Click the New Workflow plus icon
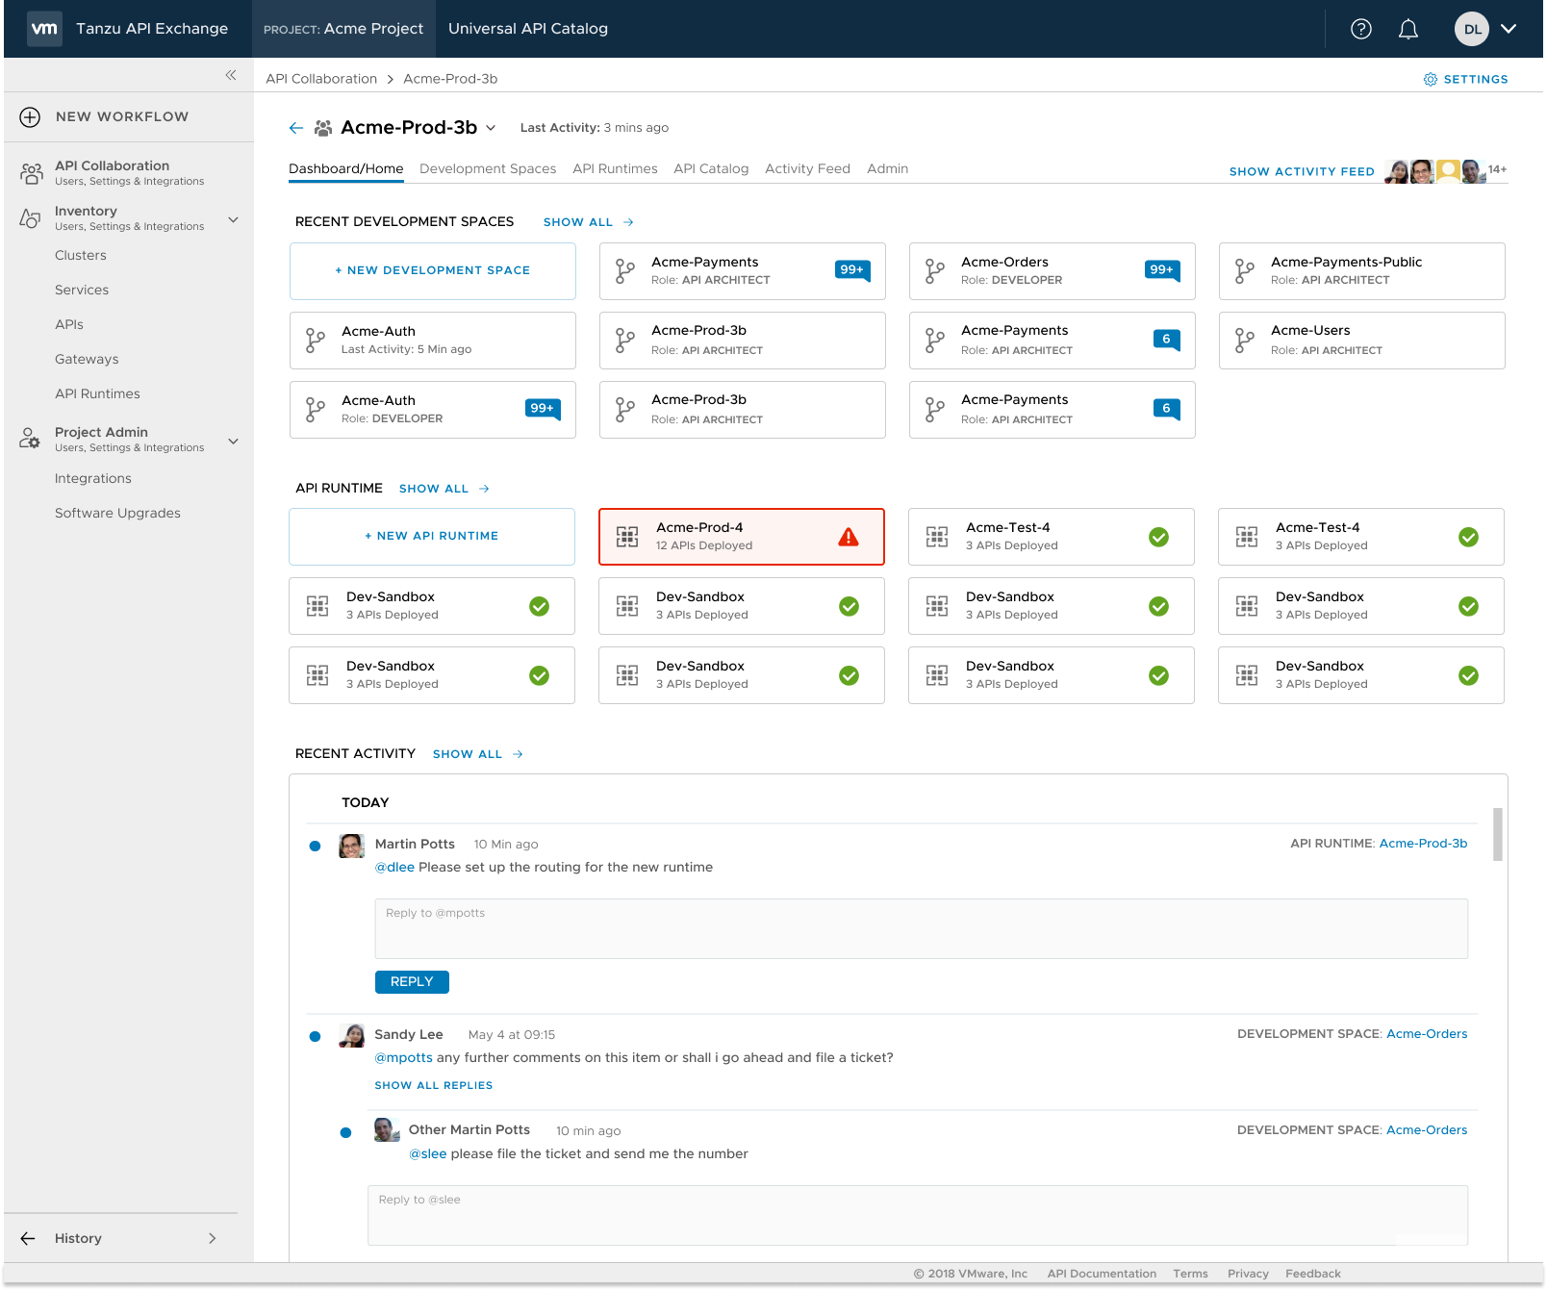Screen dimensions: 1547x1290 click(30, 116)
